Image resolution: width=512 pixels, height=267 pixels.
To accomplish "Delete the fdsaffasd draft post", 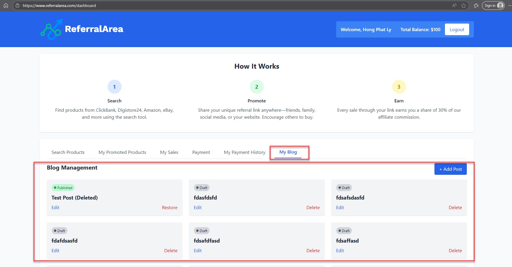I will [455, 250].
